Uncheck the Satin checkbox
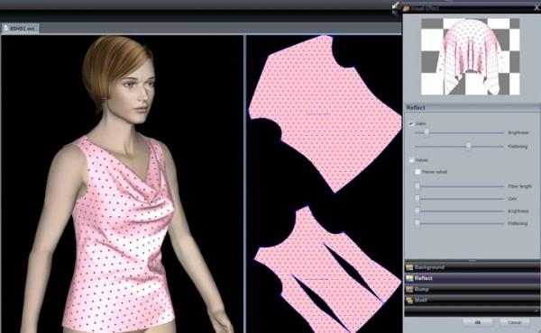The image size is (541, 333). coord(411,123)
